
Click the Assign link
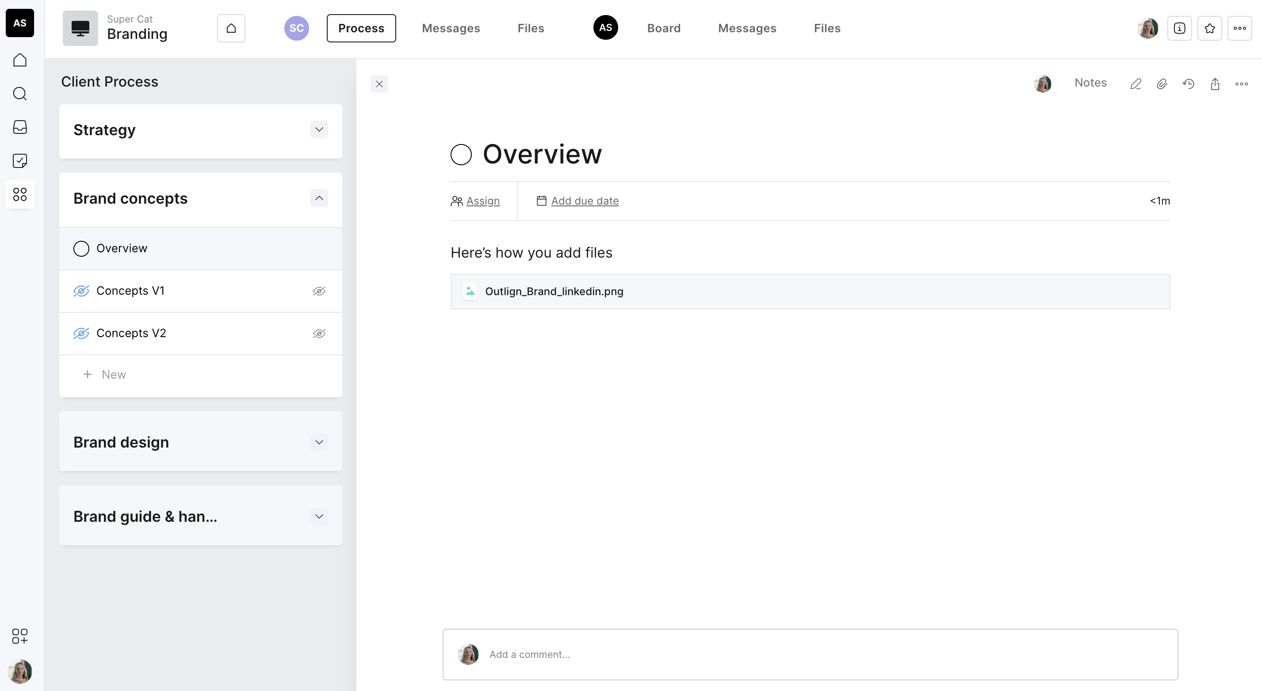point(482,201)
